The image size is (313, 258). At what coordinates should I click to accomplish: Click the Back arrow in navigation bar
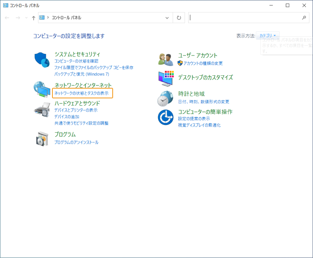[7, 18]
